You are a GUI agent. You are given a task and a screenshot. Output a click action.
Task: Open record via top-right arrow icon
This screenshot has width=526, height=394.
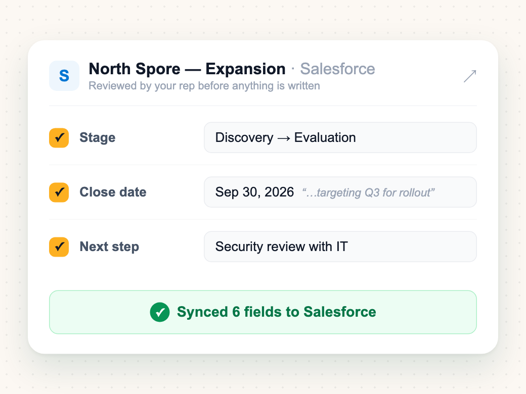coord(470,76)
